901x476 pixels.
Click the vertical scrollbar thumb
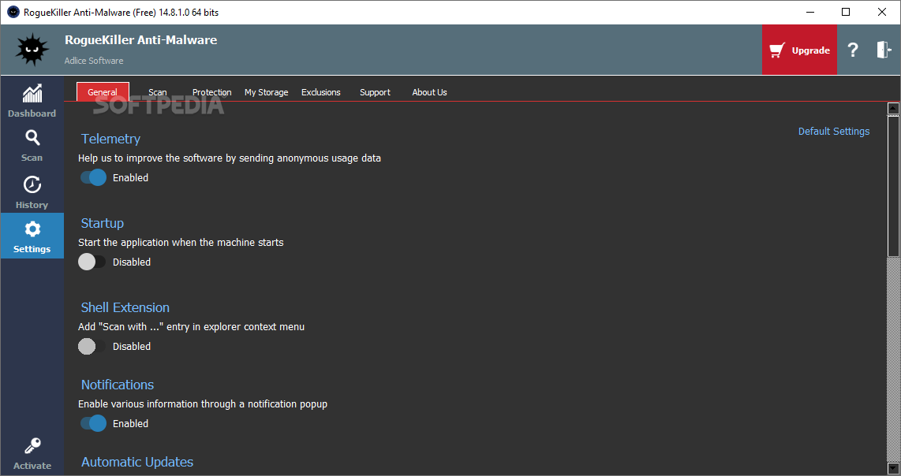(x=893, y=185)
